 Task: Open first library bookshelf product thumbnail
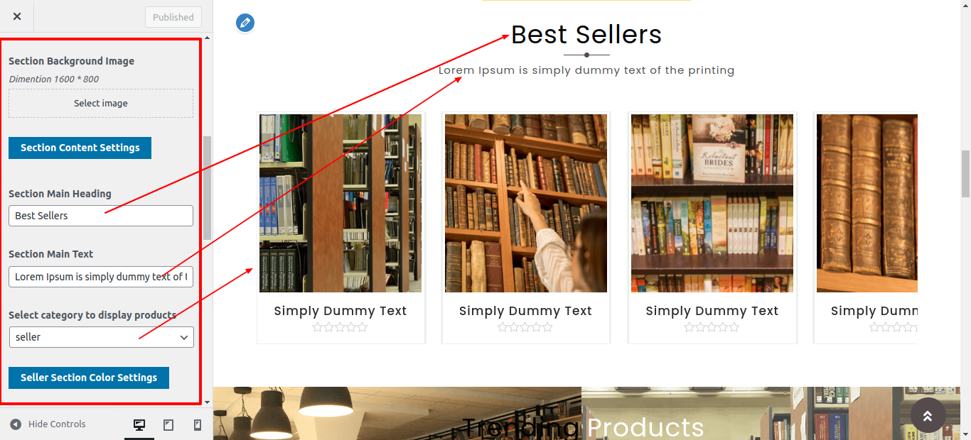point(340,203)
